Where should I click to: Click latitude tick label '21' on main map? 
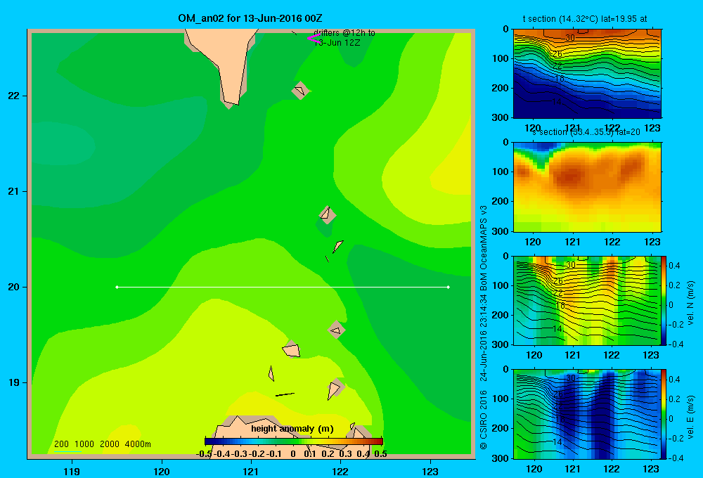(x=14, y=191)
